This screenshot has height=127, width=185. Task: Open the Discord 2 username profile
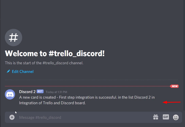[x=27, y=92]
